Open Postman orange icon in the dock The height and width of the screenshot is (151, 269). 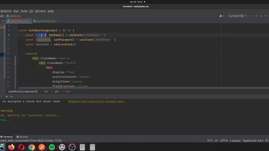tap(42, 147)
